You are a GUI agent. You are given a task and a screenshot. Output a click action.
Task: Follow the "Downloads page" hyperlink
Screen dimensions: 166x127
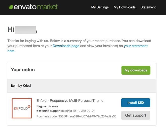point(66,46)
